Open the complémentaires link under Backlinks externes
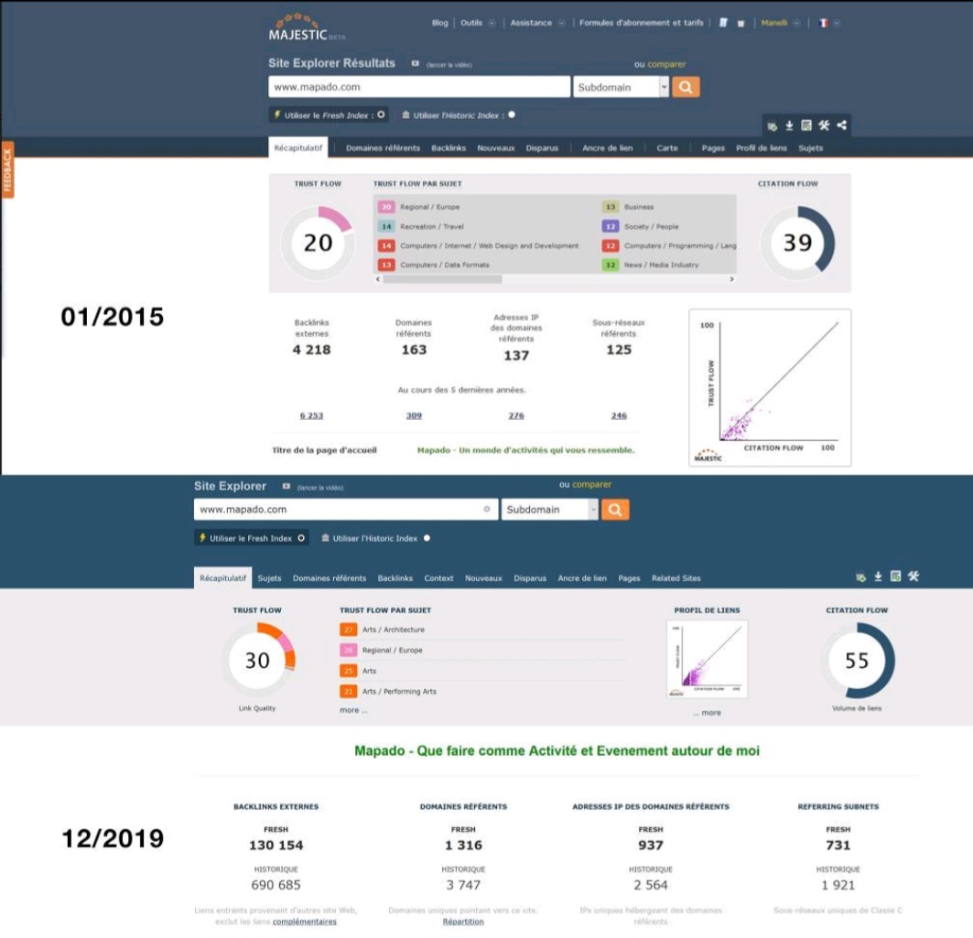The width and height of the screenshot is (973, 938). (x=304, y=922)
